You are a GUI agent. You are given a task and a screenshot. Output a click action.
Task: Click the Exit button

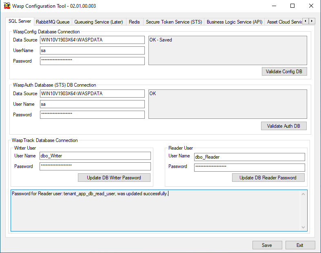(300, 245)
